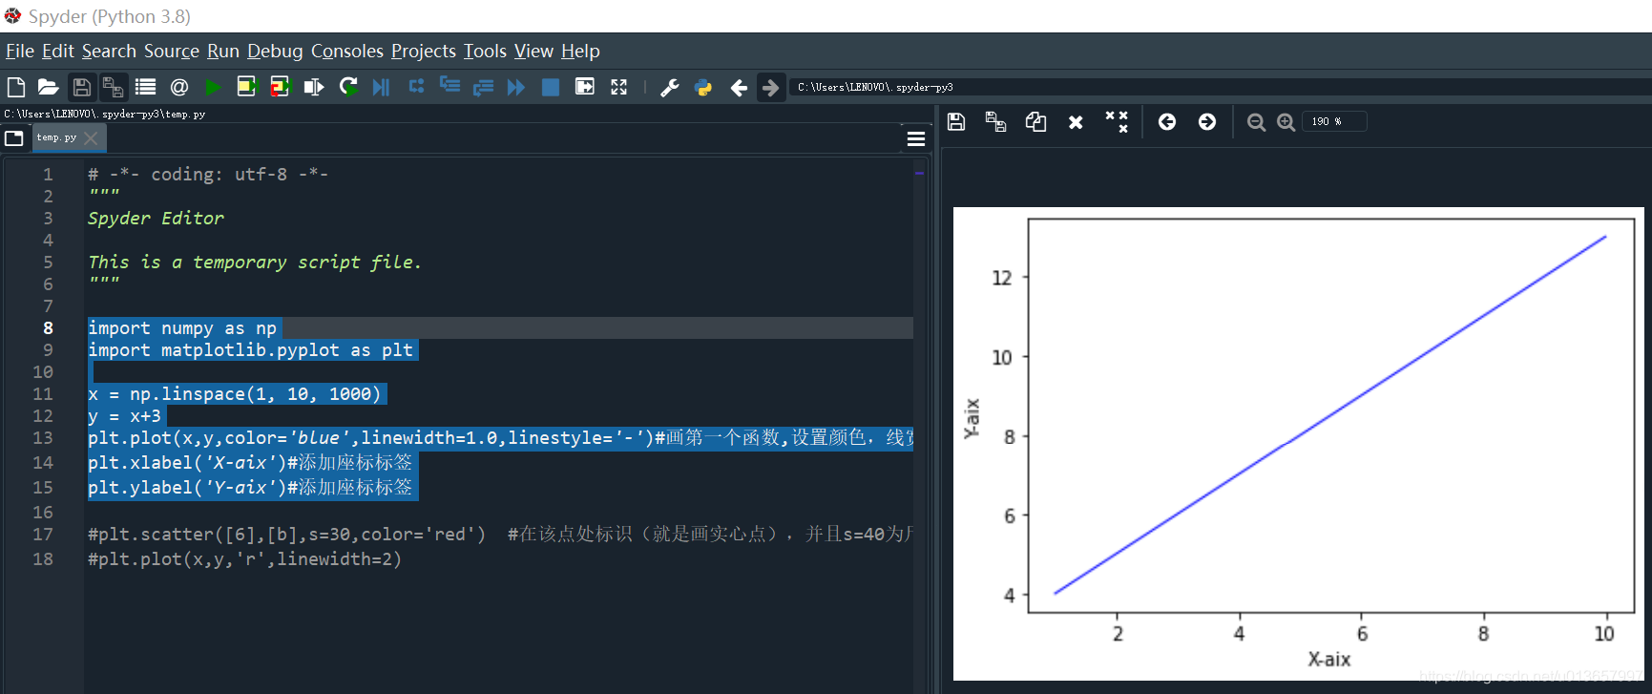Click the debug step-into icon
This screenshot has height=694, width=1652.
[x=450, y=86]
